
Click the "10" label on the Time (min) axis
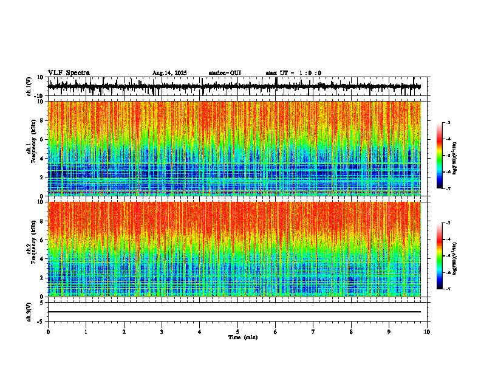tap(427, 332)
